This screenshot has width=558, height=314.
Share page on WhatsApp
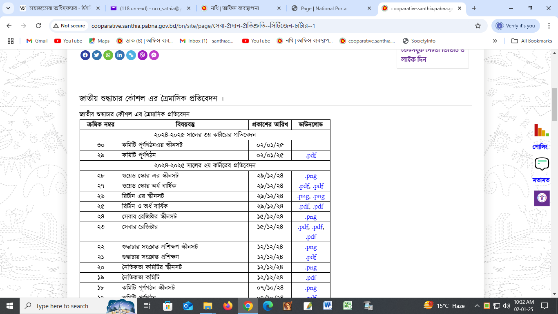(x=108, y=55)
